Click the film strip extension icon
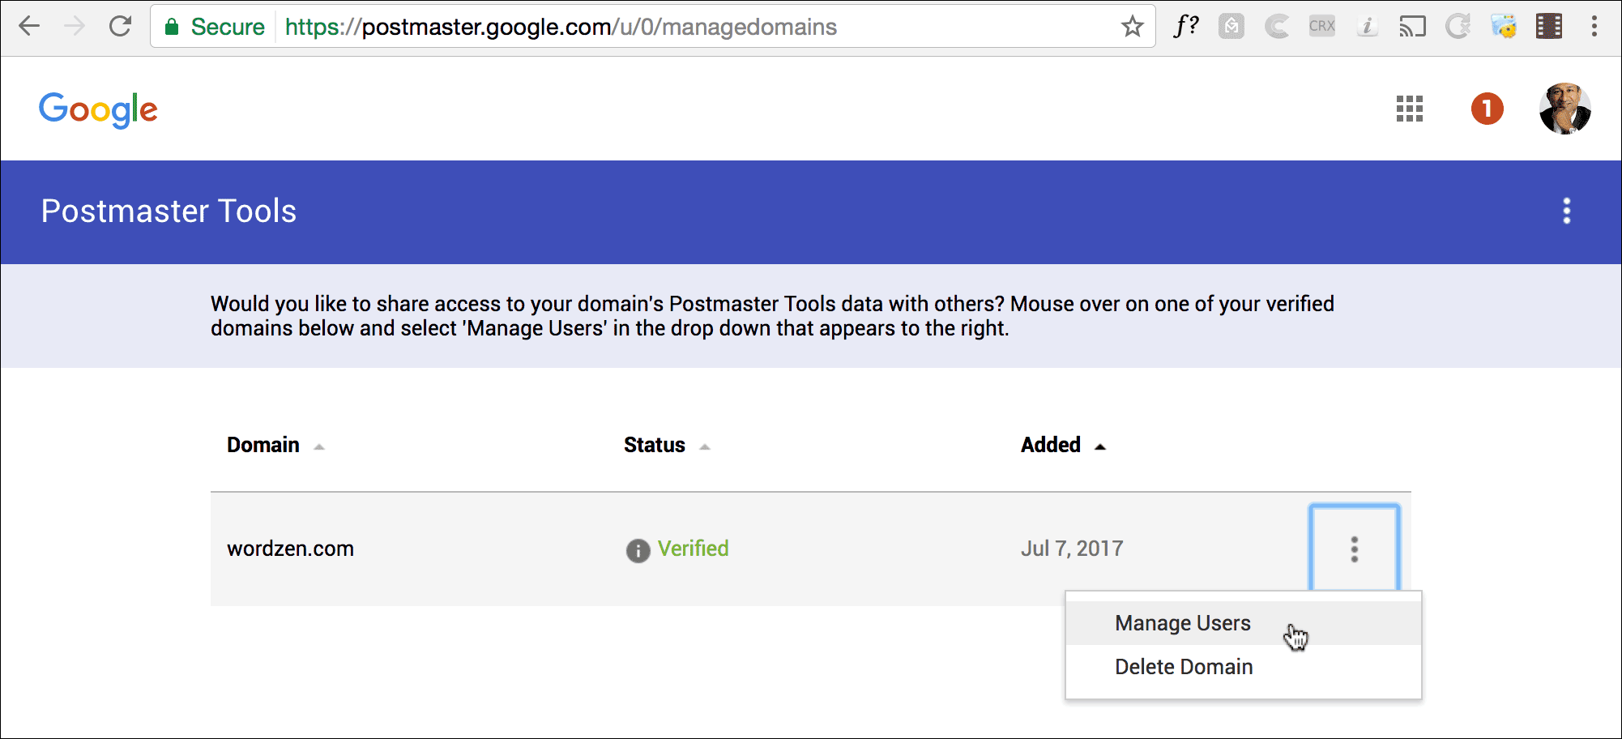1622x739 pixels. pos(1549,27)
